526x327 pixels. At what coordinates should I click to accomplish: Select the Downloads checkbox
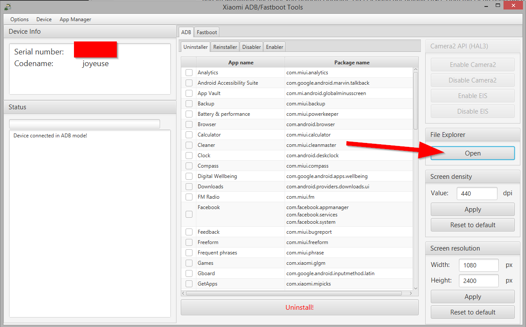coord(189,187)
